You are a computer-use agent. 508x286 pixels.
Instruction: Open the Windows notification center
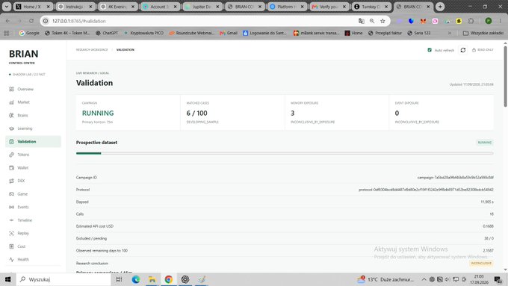coord(498,279)
